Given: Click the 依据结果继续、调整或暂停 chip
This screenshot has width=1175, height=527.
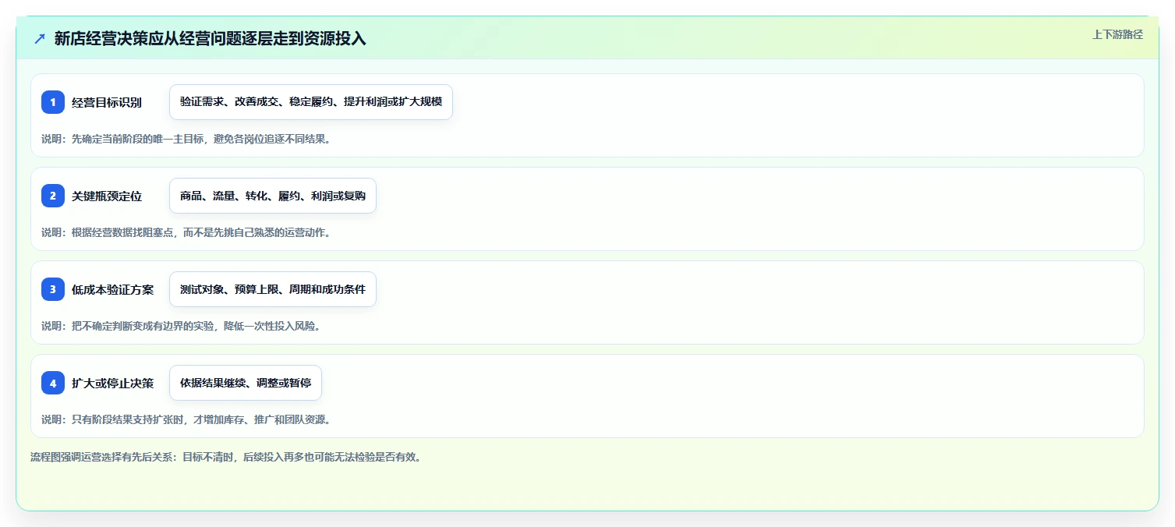Looking at the screenshot, I should point(246,383).
